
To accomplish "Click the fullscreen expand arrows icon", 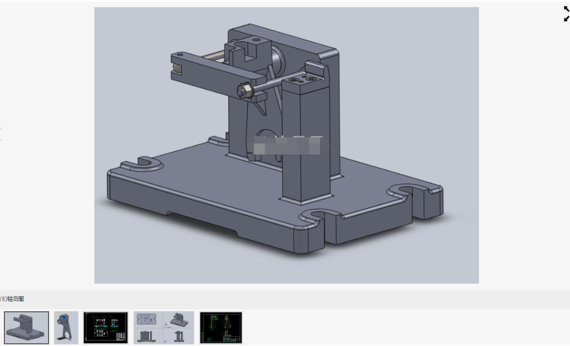I will (x=566, y=14).
